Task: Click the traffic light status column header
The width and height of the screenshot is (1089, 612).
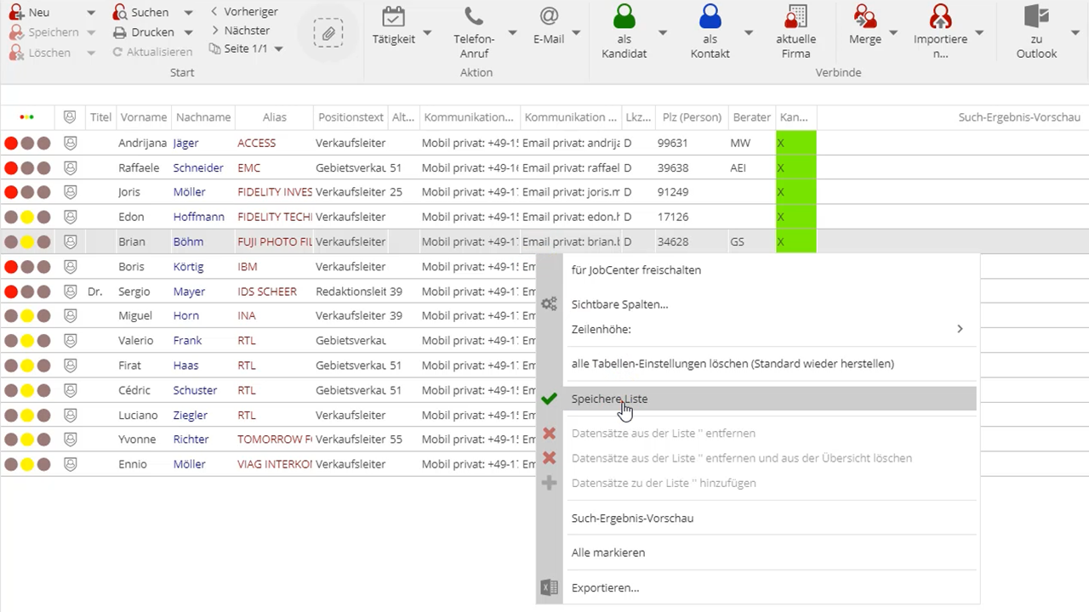Action: [26, 117]
